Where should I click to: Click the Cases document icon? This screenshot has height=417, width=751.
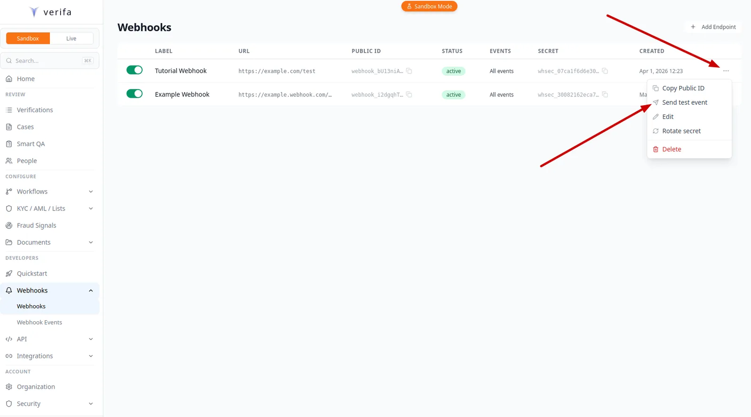[9, 127]
